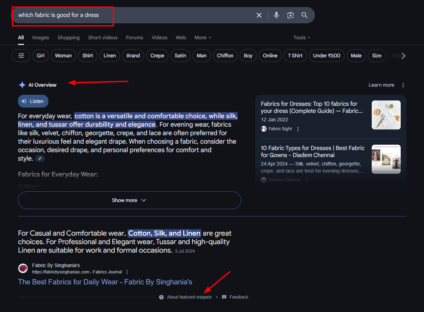Play AI Overview with Listen button
This screenshot has width=424, height=312.
click(x=33, y=101)
